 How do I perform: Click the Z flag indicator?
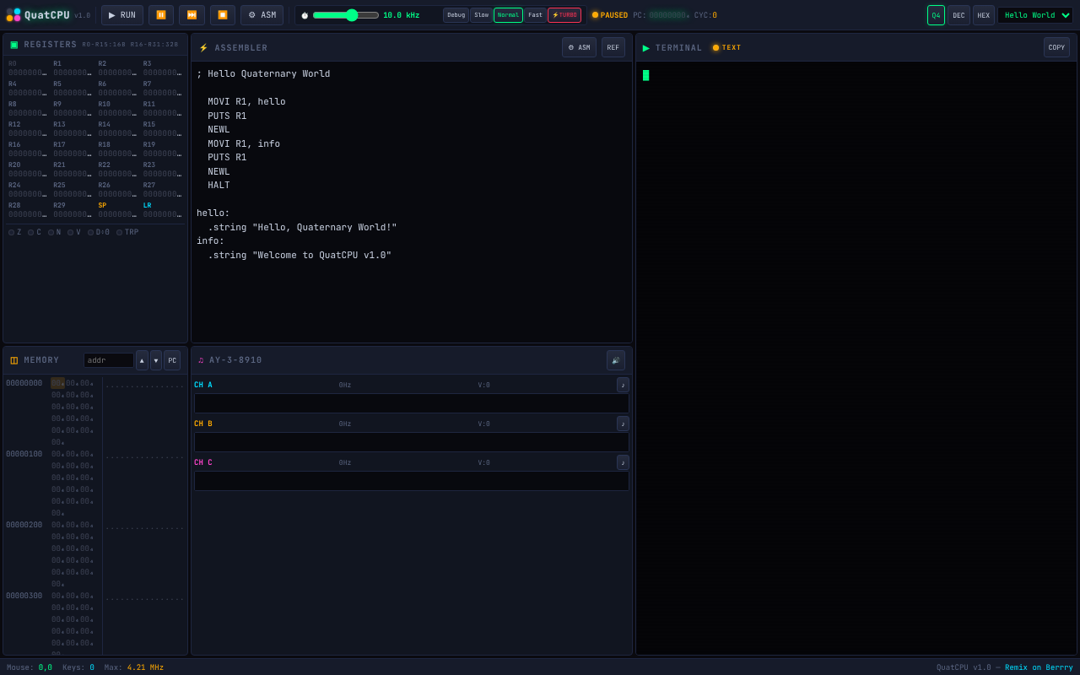click(15, 232)
